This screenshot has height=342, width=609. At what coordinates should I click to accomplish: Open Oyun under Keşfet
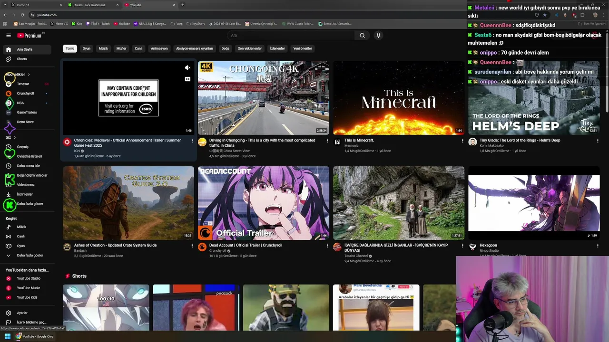coord(28,246)
